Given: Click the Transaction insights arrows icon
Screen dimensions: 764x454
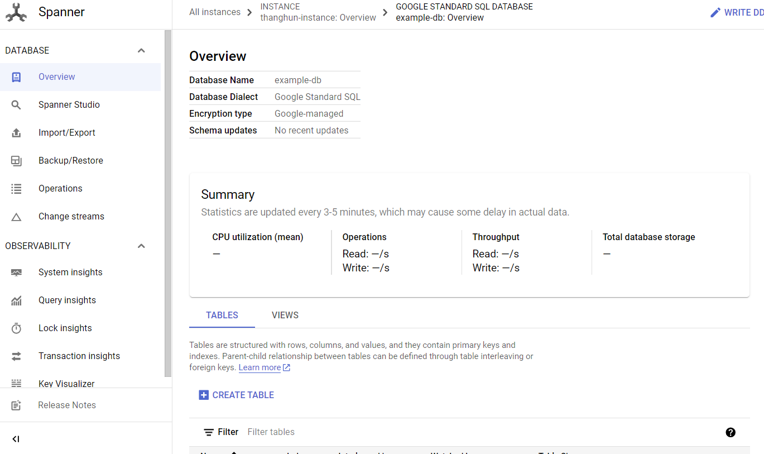Looking at the screenshot, I should (x=16, y=356).
